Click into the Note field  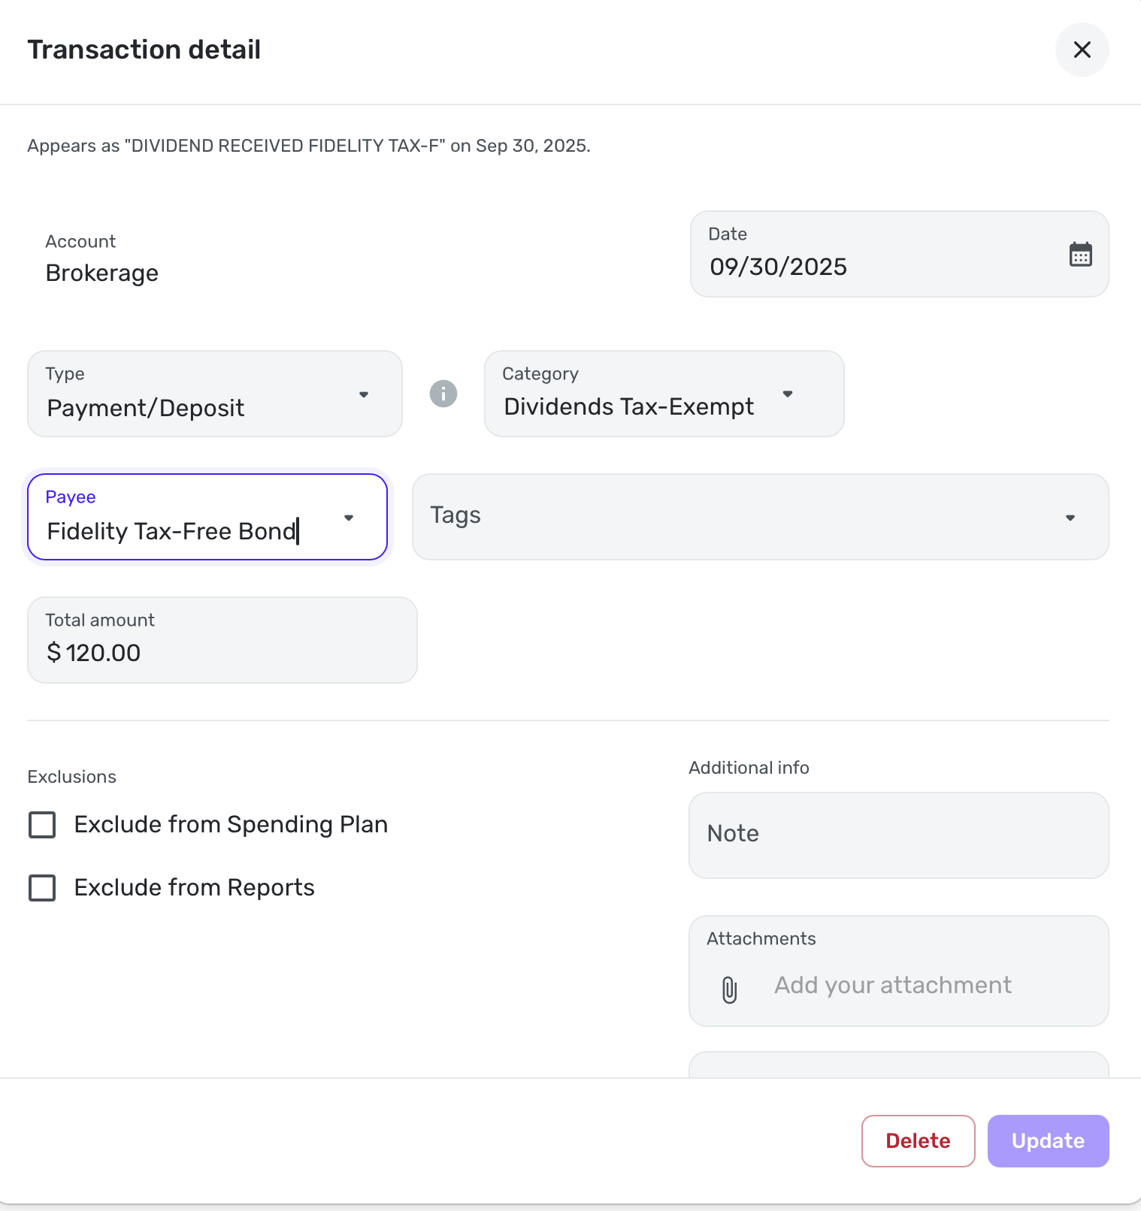898,835
